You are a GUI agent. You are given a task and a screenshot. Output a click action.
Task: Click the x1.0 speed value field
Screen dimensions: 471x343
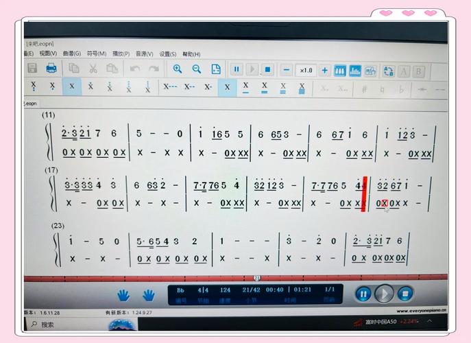306,71
